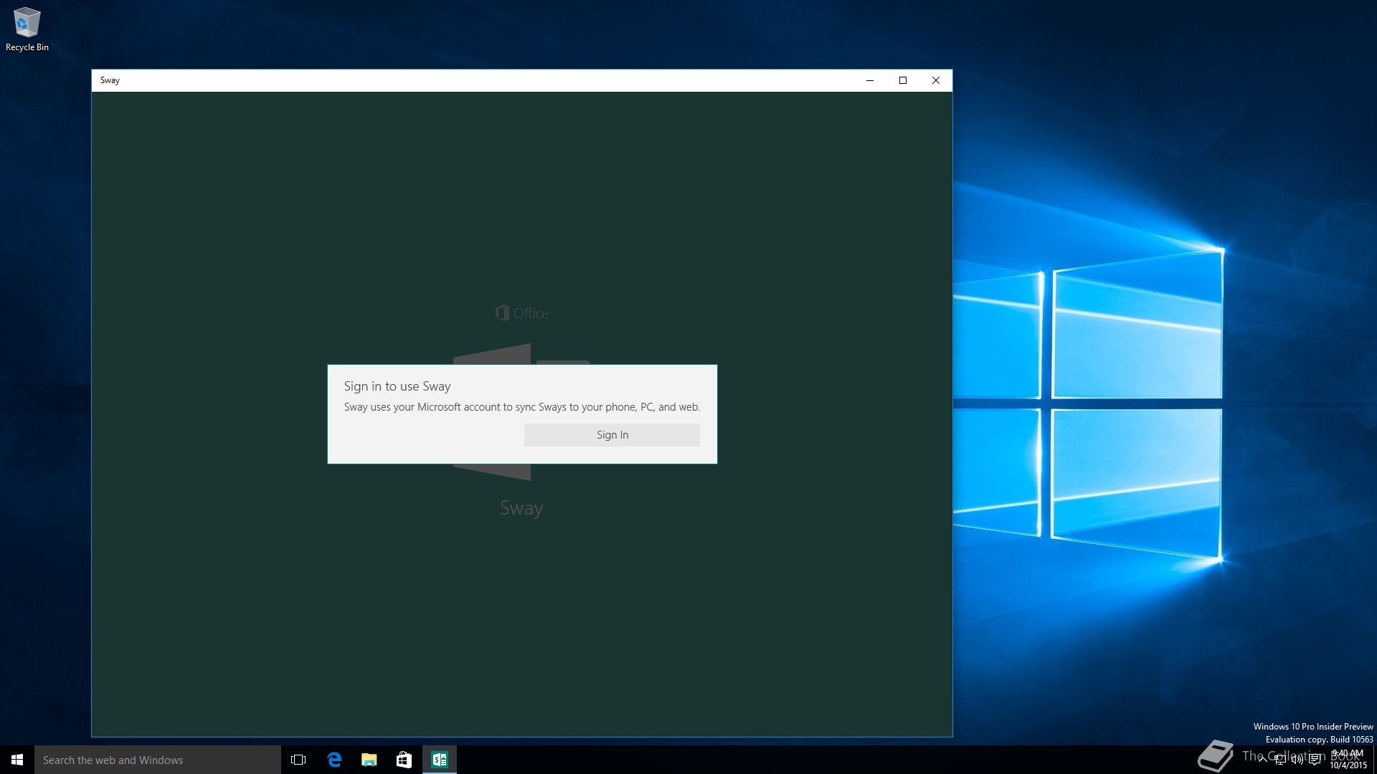Open the Windows Start menu
This screenshot has height=774, width=1377.
click(17, 760)
